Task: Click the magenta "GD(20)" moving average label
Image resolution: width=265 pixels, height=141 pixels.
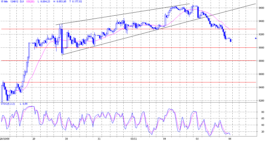Action: click(30, 1)
